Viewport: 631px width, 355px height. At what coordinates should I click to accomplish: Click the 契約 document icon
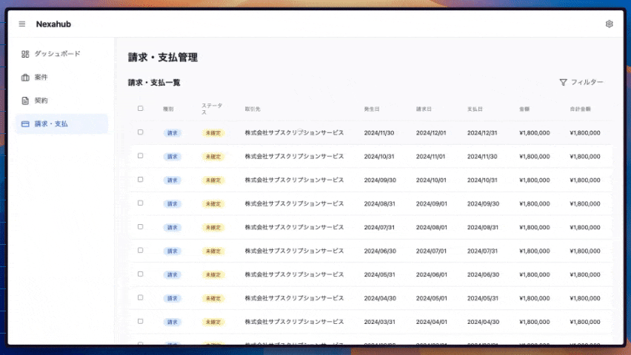click(x=25, y=101)
